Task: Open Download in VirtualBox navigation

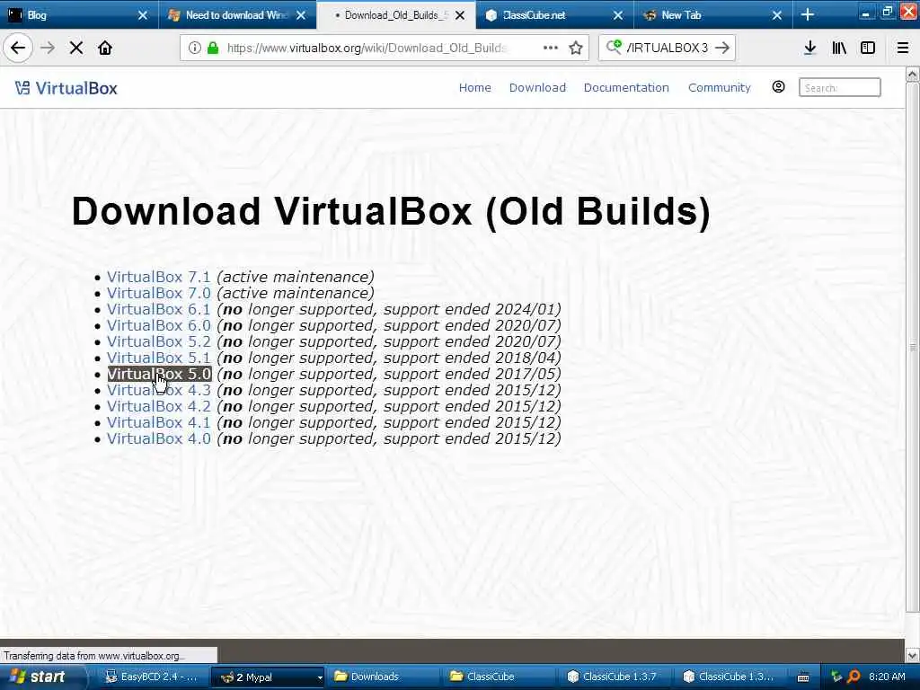Action: tap(537, 87)
